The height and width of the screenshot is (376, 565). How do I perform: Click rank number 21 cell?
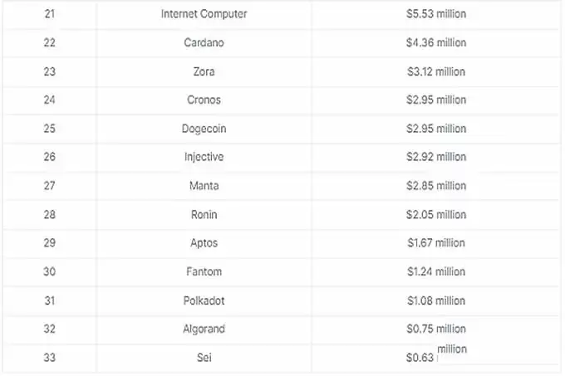click(49, 14)
